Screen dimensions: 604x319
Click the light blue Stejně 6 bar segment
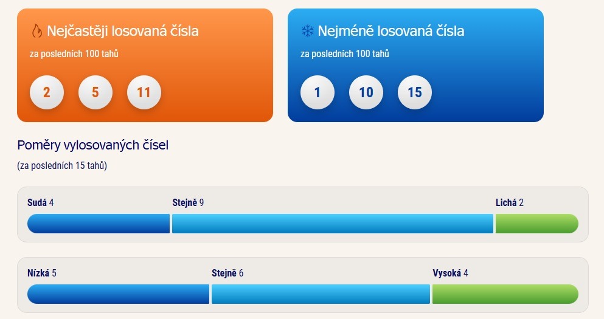321,294
